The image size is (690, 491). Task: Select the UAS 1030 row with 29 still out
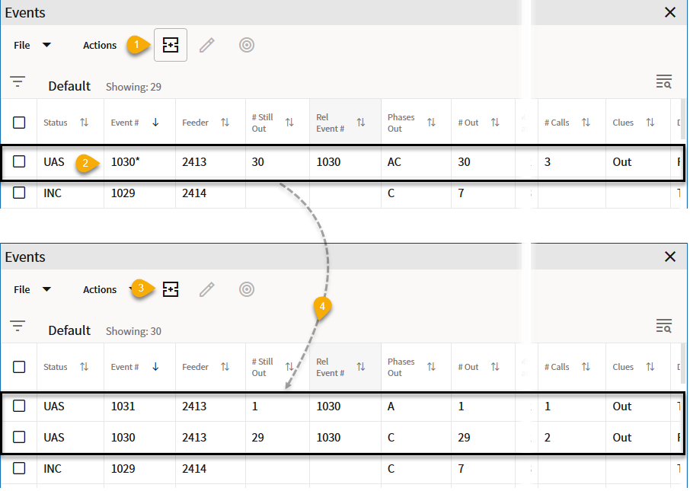pyautogui.click(x=343, y=437)
